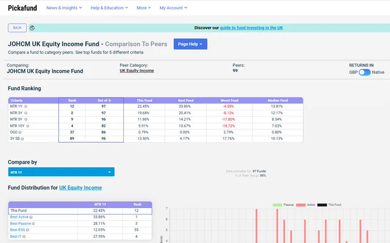The height and width of the screenshot is (243, 390).
Task: Open the Best IT fund link
Action: 15,236
